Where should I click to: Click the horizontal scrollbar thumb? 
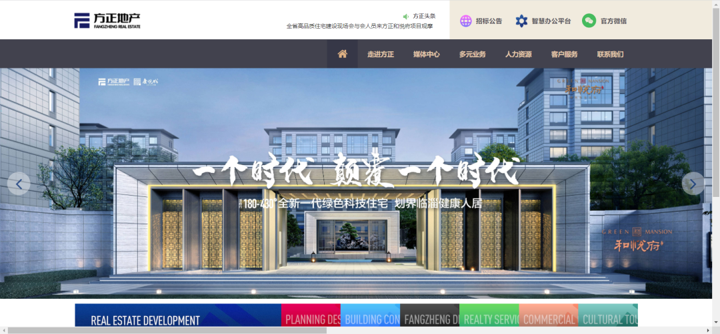[167, 330]
